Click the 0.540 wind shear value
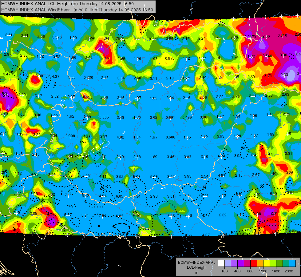Image resolution: width=301 pixels, height=277 pixels. point(267,56)
